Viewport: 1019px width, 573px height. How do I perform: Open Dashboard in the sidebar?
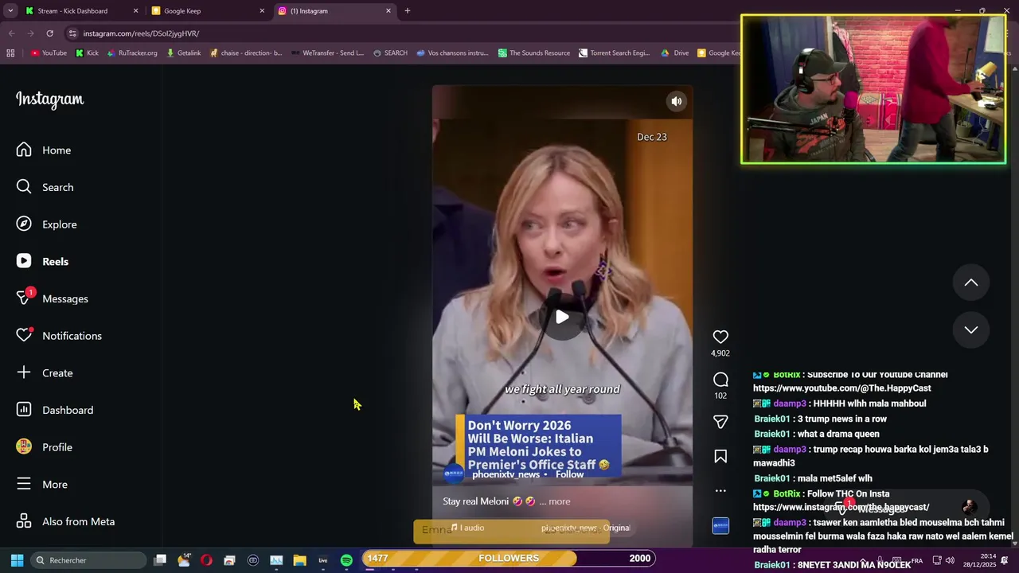pos(55,410)
